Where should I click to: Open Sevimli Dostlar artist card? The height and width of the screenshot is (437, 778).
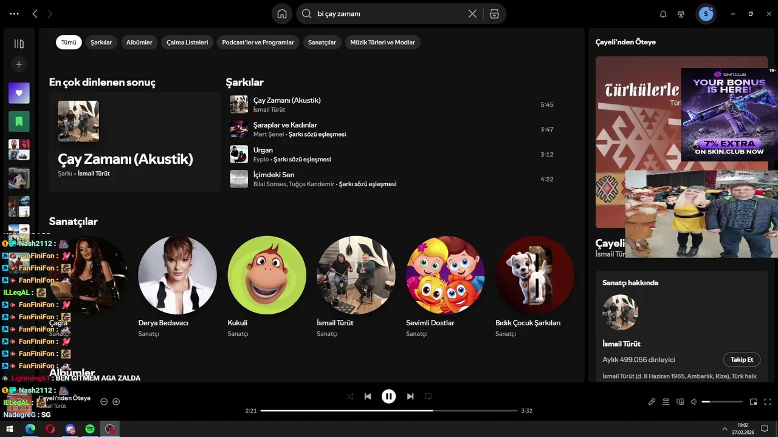[446, 286]
